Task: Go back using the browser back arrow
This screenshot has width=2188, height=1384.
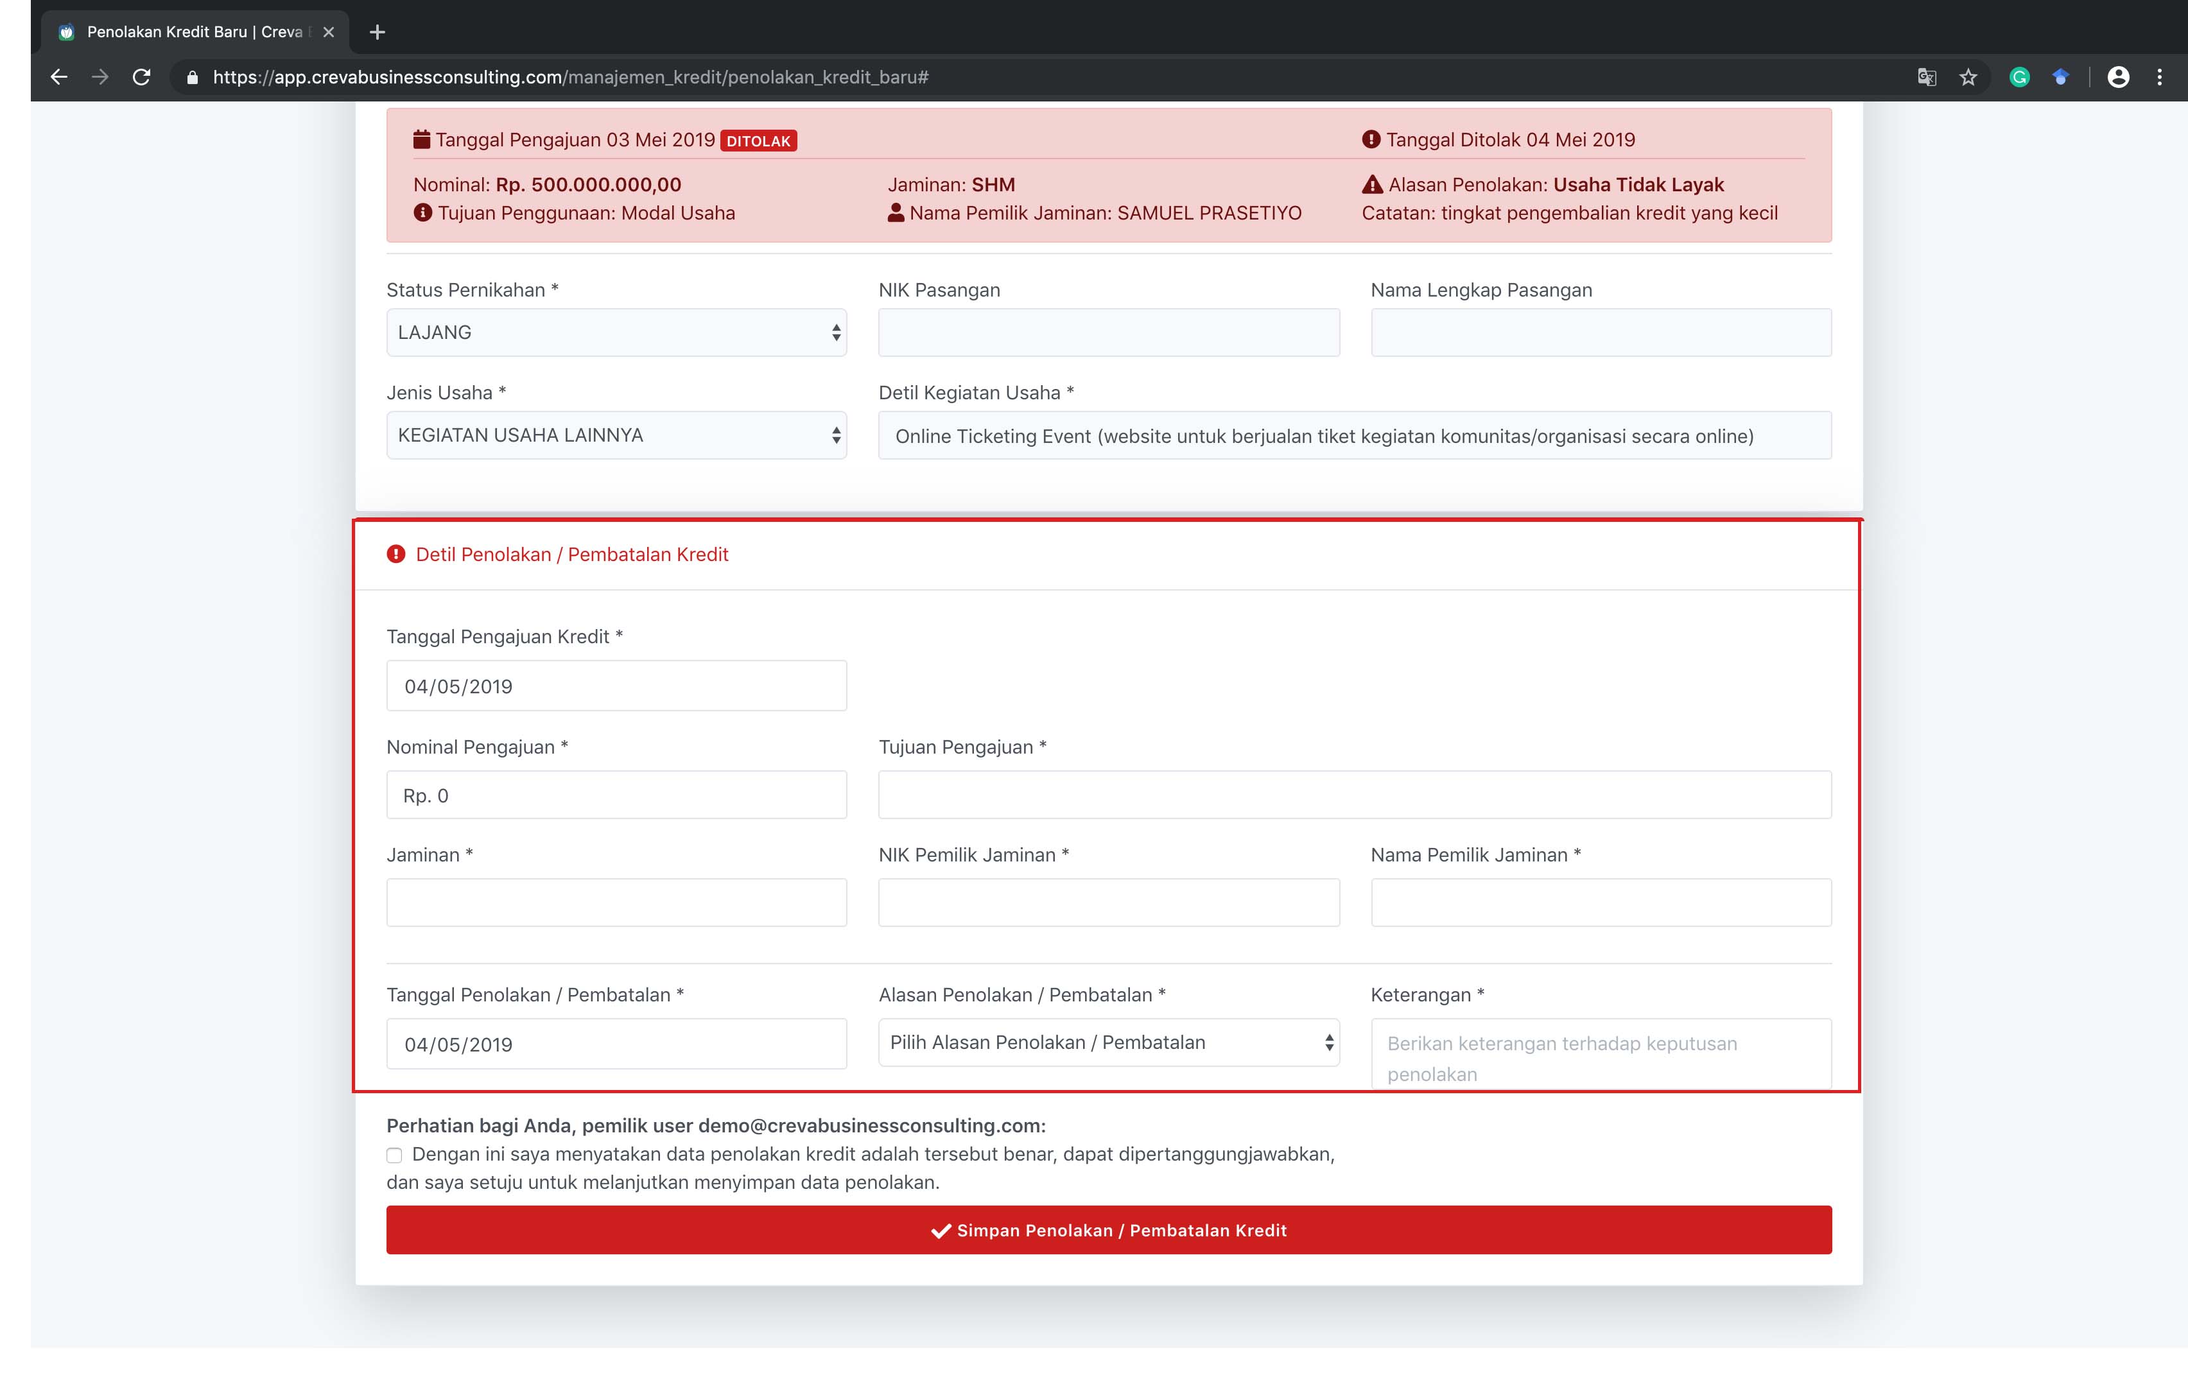Action: (x=59, y=77)
